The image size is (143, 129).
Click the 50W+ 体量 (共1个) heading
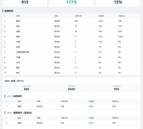(x=14, y=81)
